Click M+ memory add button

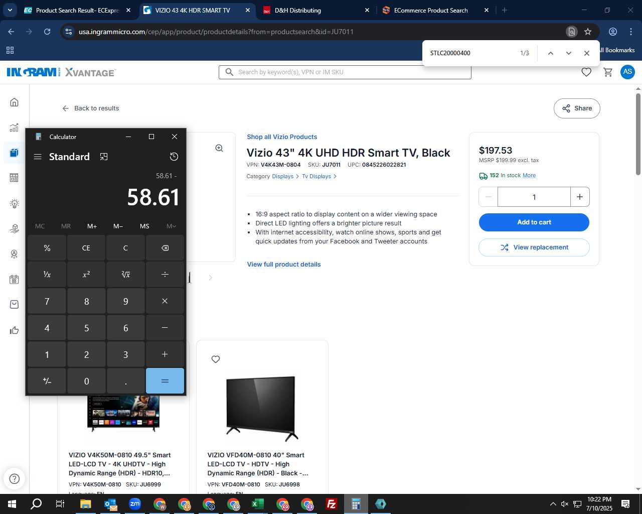click(x=92, y=226)
